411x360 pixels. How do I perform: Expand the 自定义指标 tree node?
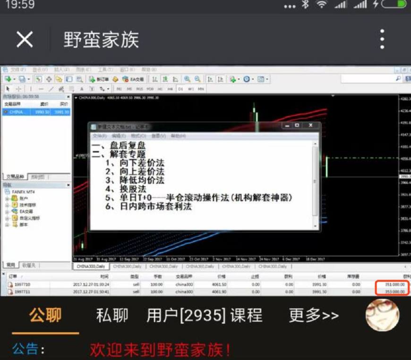(7, 218)
